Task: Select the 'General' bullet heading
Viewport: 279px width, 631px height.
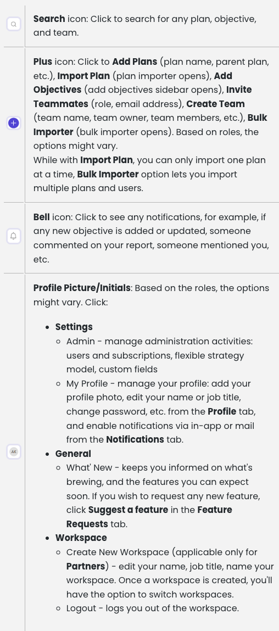Action: coord(73,454)
